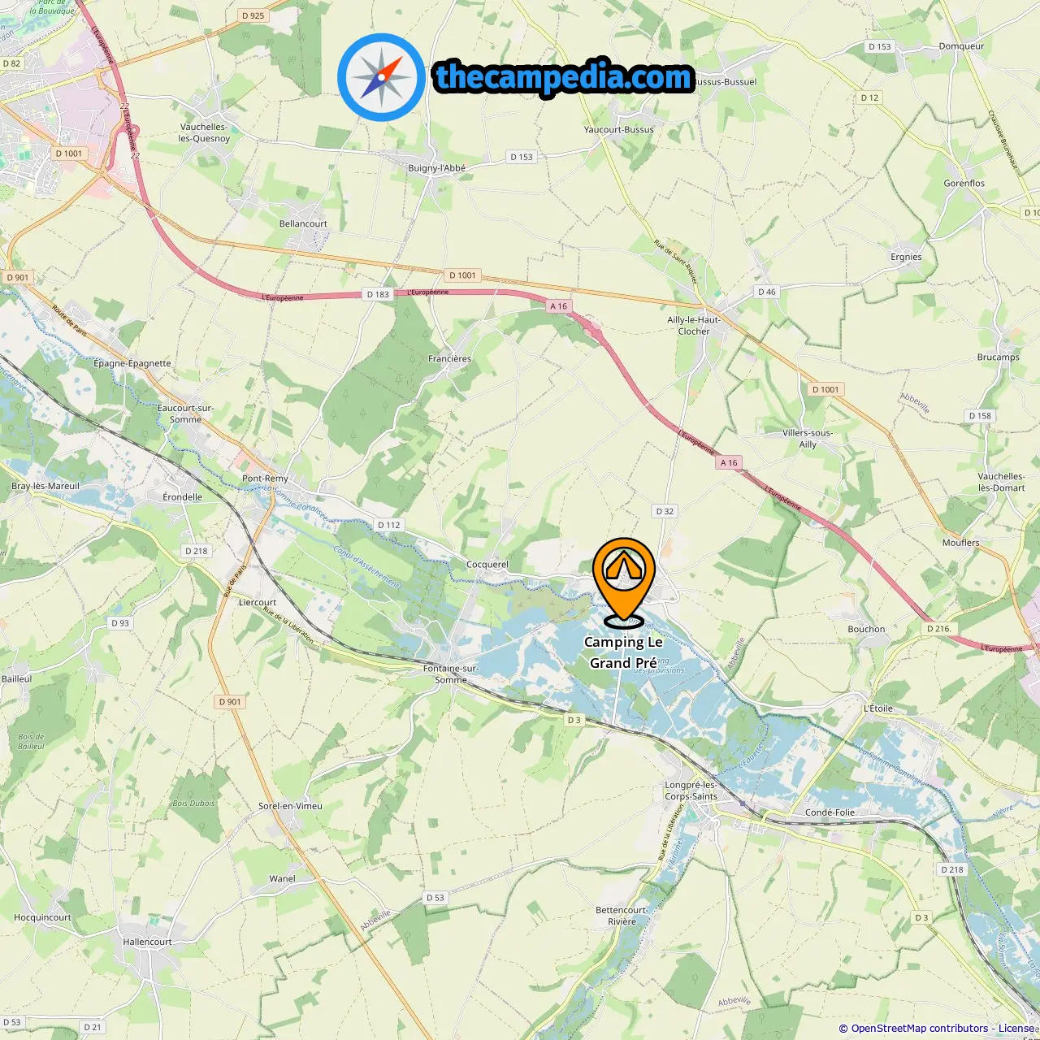Click the blue compass logo icon
The image size is (1040, 1040).
381,77
